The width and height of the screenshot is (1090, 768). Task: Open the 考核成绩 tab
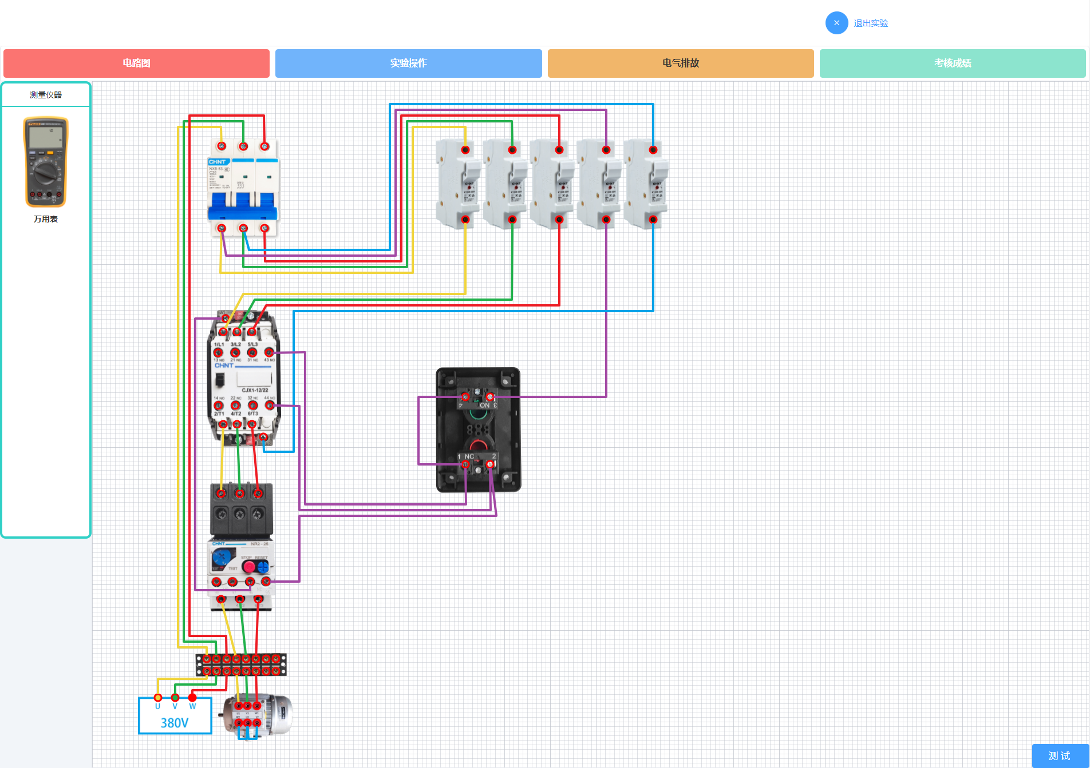953,63
